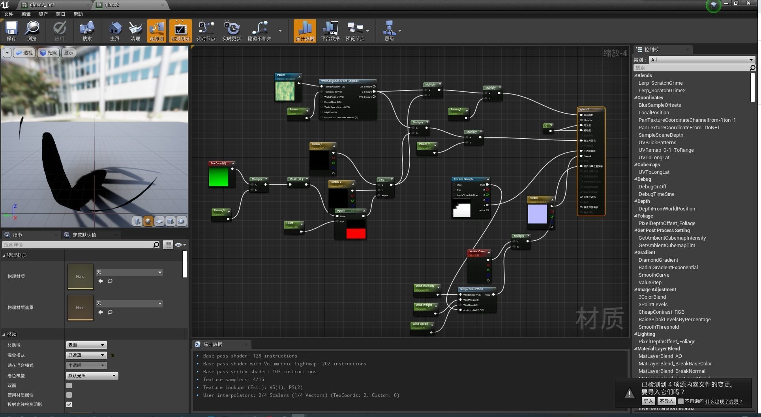761x417 pixels.
Task: Select the sphere preview mesh icon
Action: [148, 221]
